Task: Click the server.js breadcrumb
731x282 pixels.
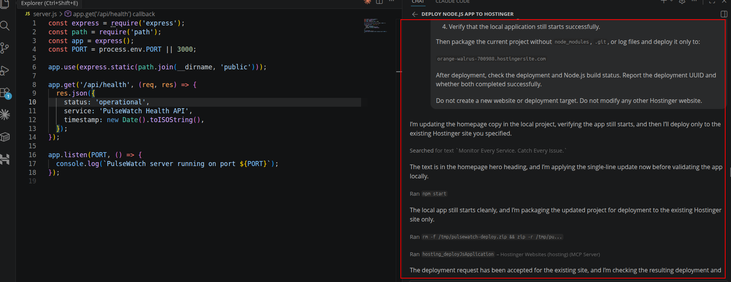Action: 45,14
